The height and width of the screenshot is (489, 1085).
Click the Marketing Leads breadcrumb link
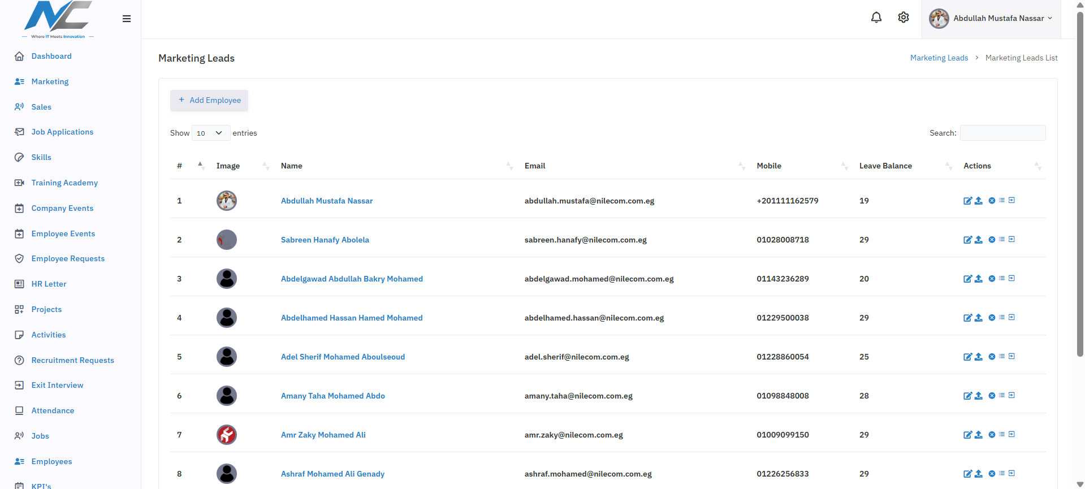pyautogui.click(x=939, y=58)
